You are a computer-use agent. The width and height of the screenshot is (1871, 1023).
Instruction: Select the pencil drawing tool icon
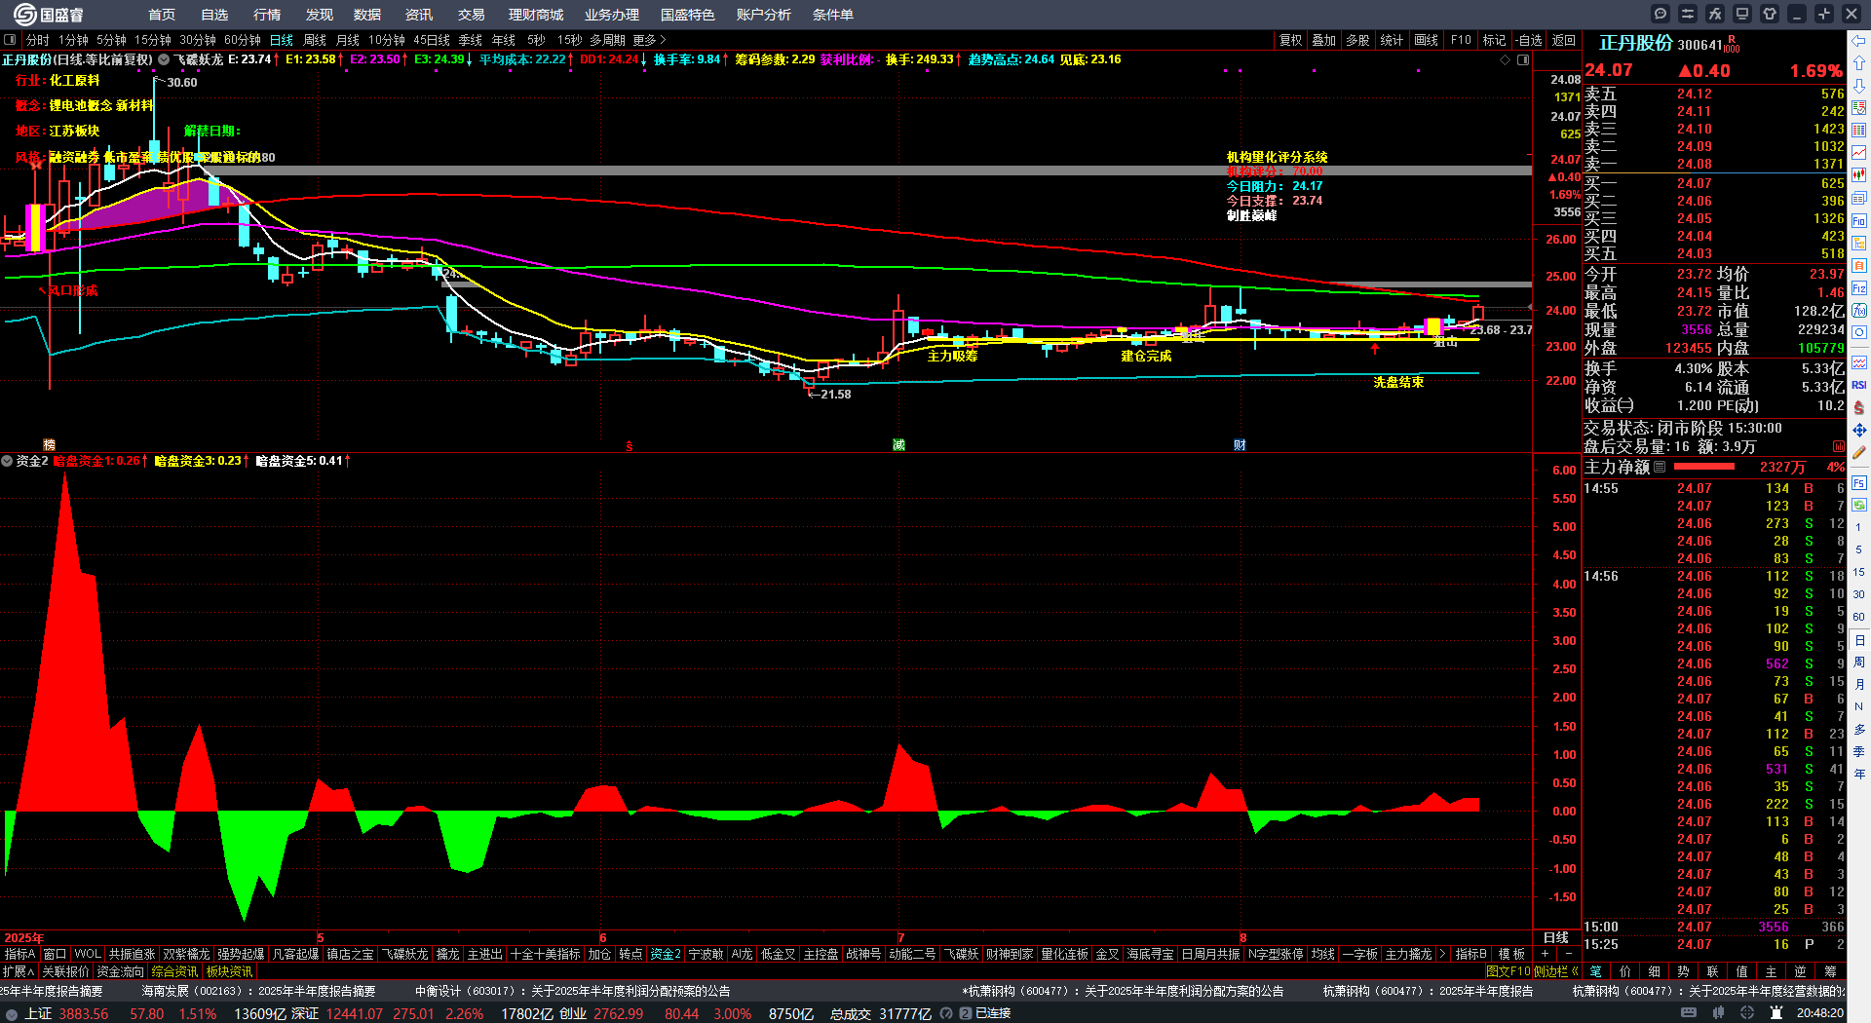point(1859,452)
